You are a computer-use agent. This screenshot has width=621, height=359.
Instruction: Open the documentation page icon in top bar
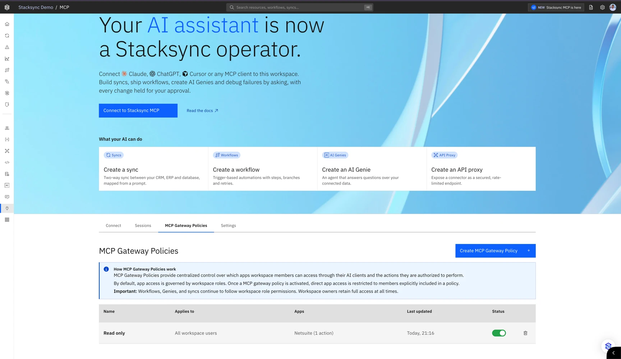point(591,7)
